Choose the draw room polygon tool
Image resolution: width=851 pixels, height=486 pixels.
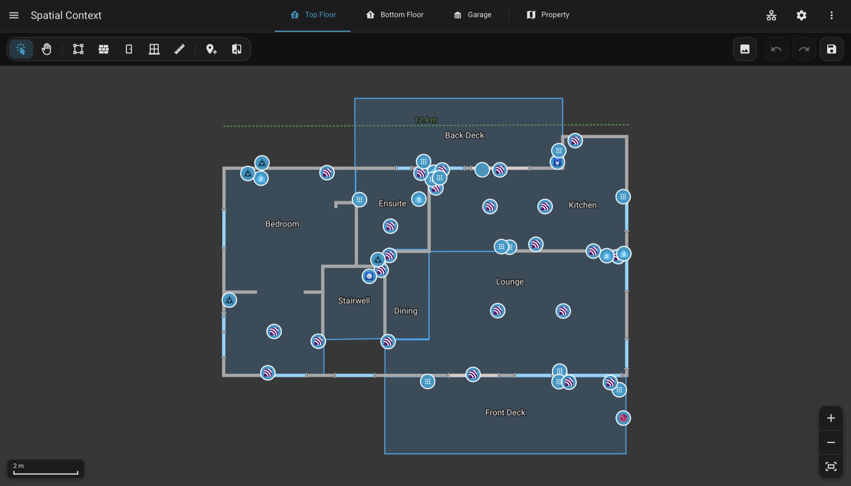(78, 49)
